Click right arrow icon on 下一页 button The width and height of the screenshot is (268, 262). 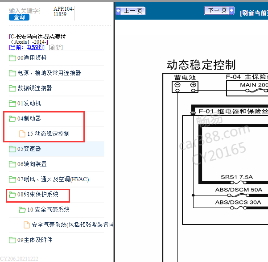click(x=231, y=10)
